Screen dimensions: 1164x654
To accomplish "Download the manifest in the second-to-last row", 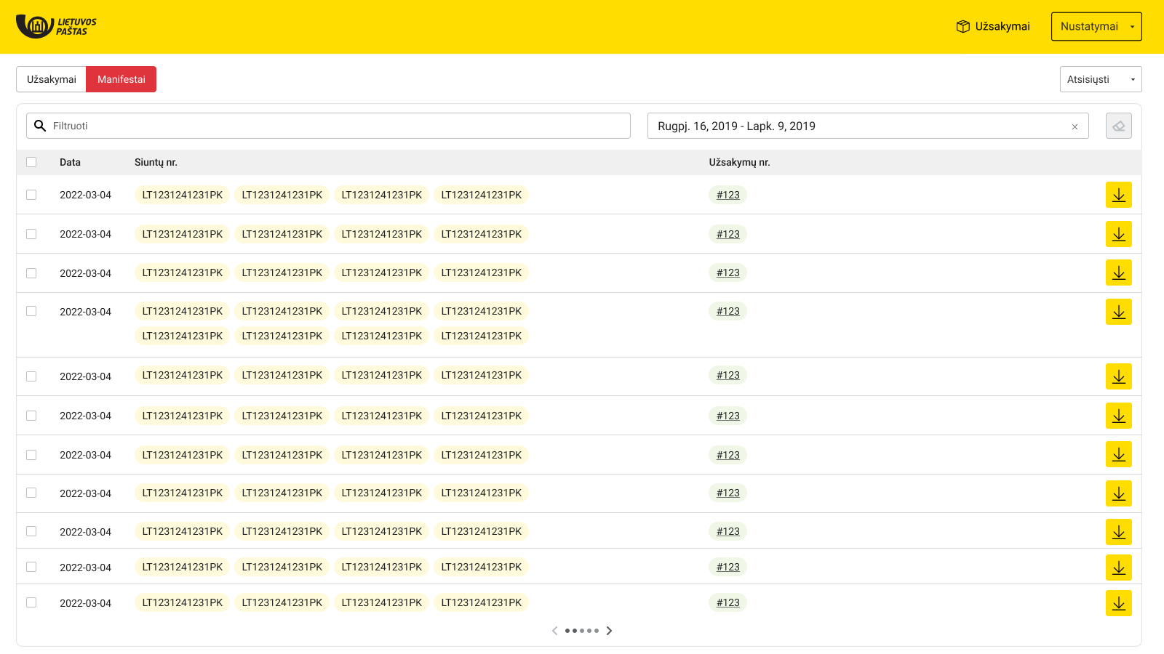I will click(x=1119, y=568).
